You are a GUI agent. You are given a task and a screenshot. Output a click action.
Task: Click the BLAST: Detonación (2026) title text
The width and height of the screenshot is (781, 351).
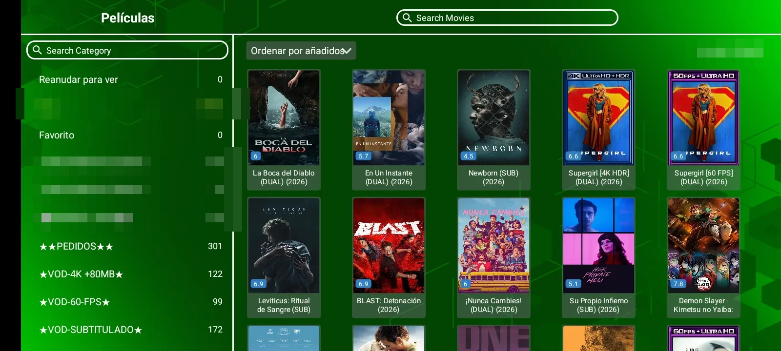click(x=389, y=305)
